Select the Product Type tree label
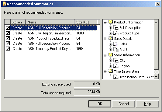This screenshot has width=162, height=112. [129, 33]
